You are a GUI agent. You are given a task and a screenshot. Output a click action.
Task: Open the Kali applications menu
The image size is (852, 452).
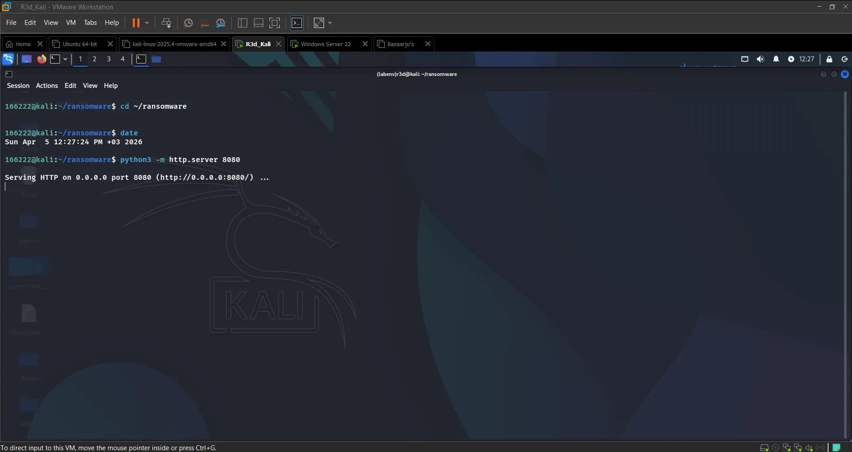[8, 59]
